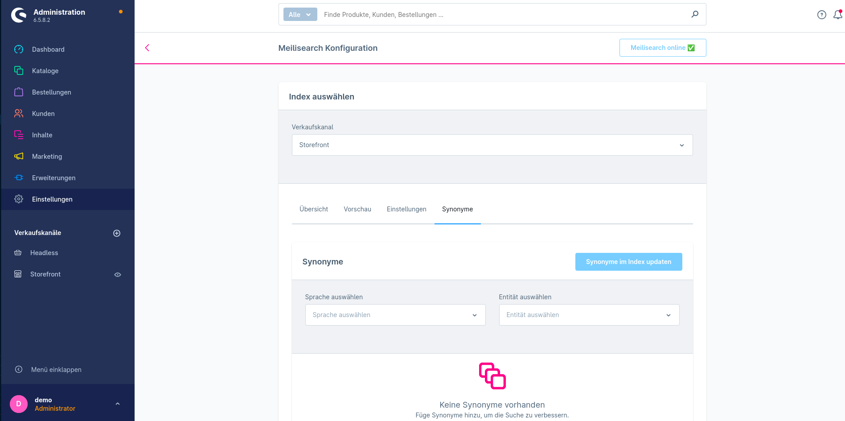The image size is (845, 421).
Task: Open the Sprache auswählen dropdown
Action: pyautogui.click(x=395, y=315)
